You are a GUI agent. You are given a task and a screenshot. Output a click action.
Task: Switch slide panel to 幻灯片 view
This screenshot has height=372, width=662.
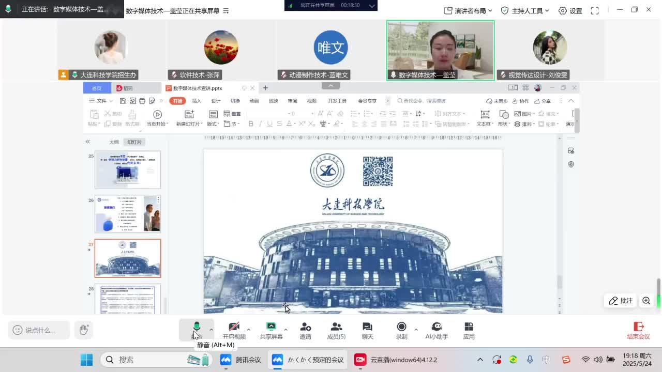134,142
